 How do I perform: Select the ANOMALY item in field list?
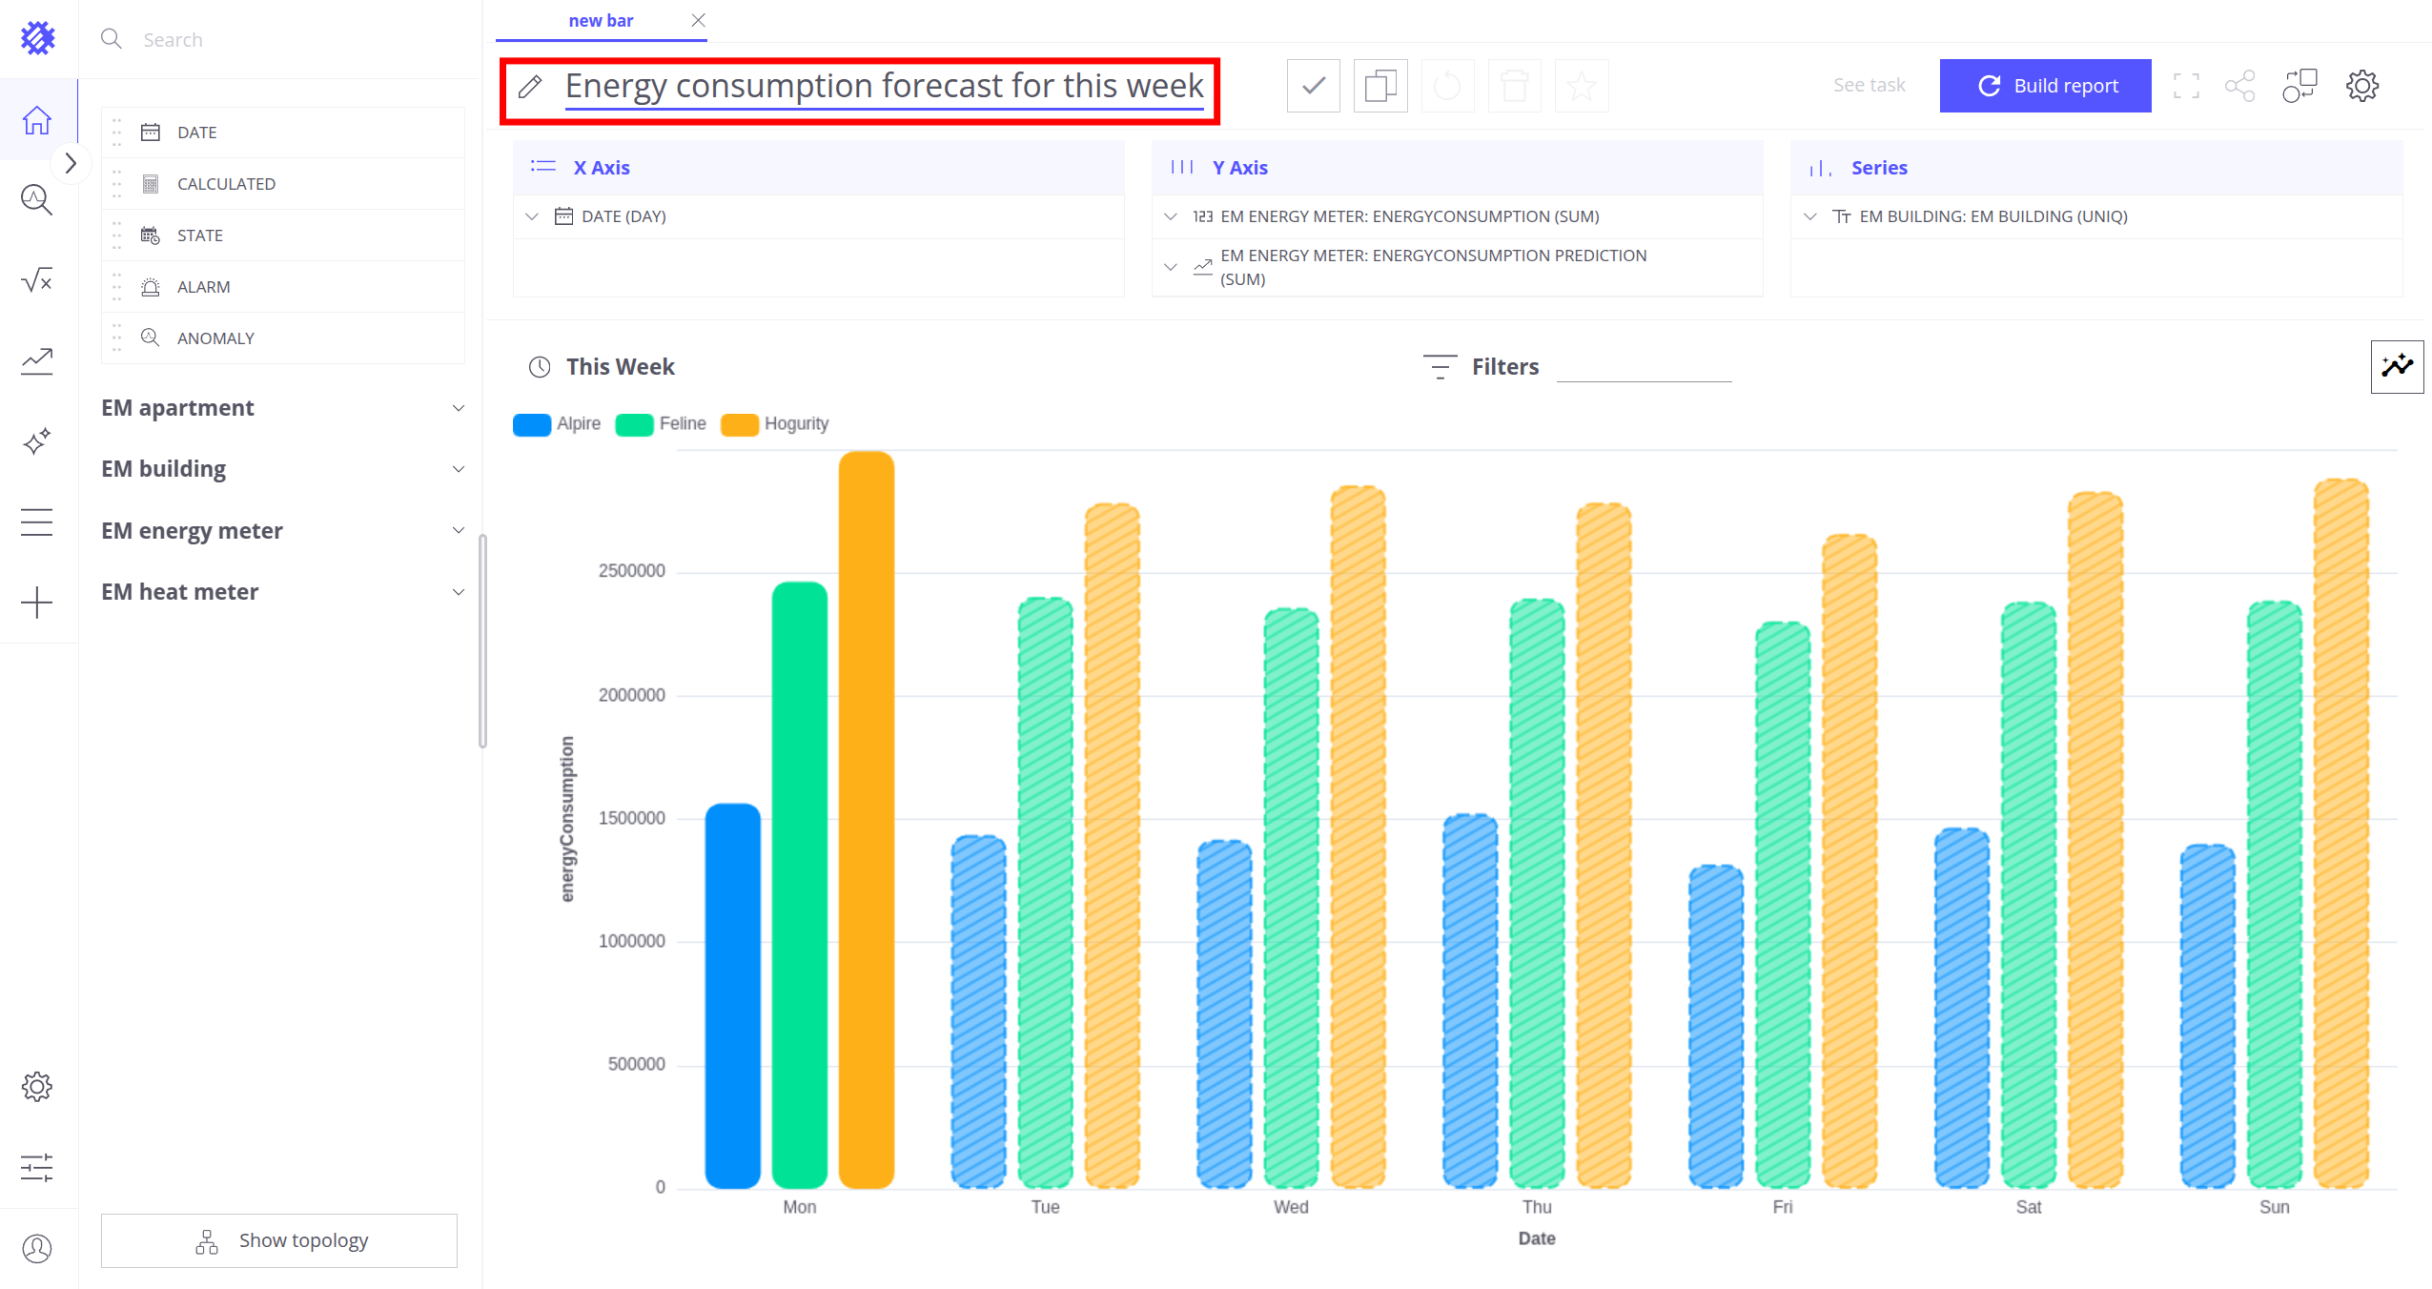click(x=215, y=338)
